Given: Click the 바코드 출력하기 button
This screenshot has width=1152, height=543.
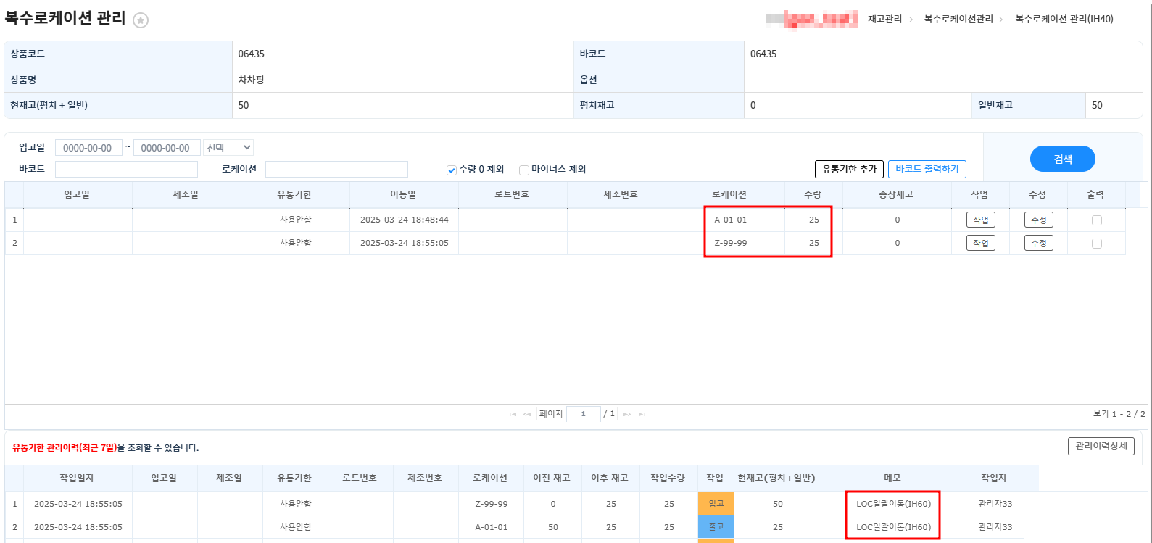Looking at the screenshot, I should pyautogui.click(x=927, y=169).
